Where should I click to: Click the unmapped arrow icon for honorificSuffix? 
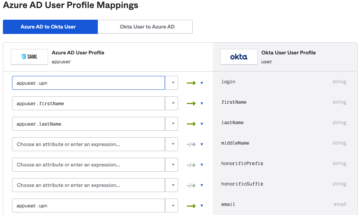coord(191,185)
